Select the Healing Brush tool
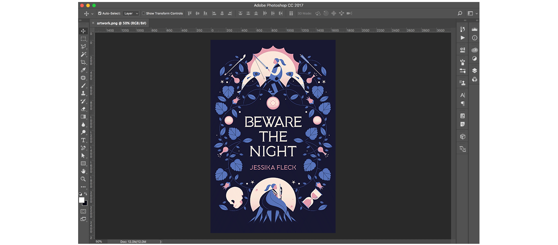This screenshot has width=558, height=245. click(83, 78)
